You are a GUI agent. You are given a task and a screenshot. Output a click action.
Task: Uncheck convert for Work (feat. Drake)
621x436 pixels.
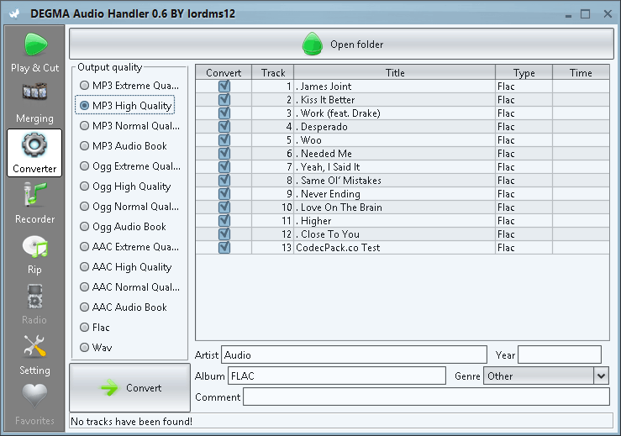[x=224, y=113]
